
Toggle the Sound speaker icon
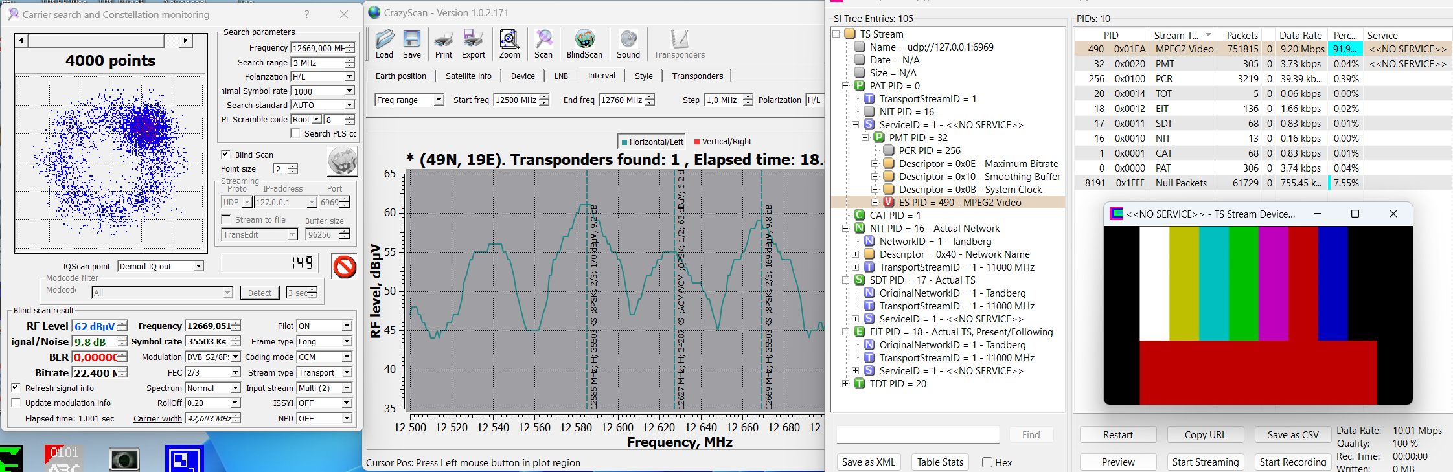point(628,43)
